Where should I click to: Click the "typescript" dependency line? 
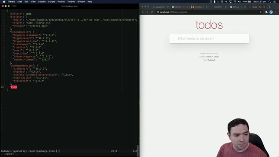pos(28,81)
